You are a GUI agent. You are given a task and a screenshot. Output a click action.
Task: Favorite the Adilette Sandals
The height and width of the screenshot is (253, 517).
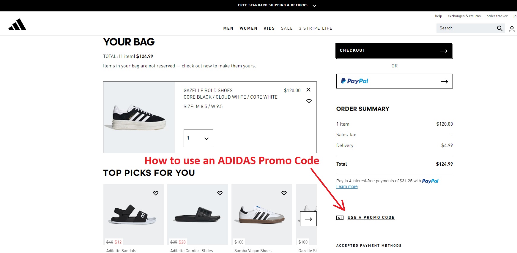coord(156,193)
